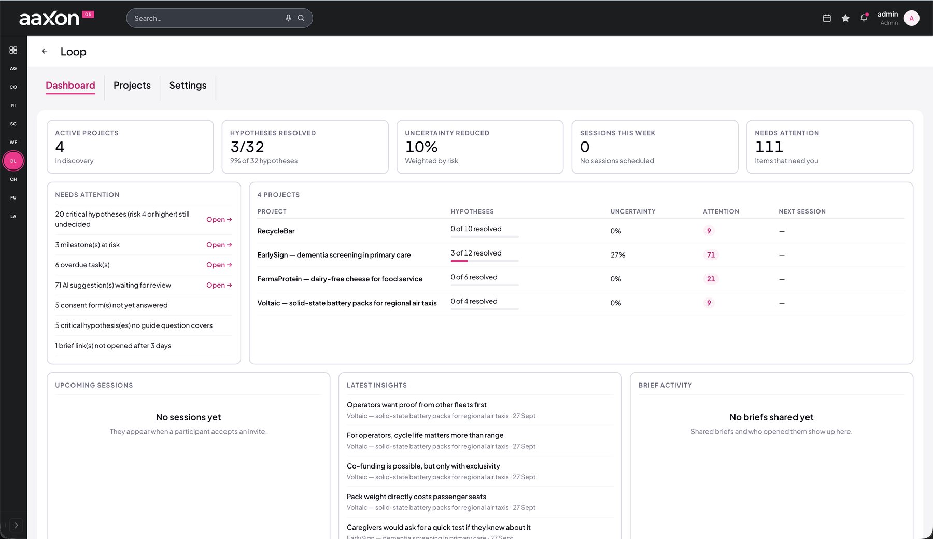933x539 pixels.
Task: Open the RecycleBar project row
Action: [x=581, y=231]
